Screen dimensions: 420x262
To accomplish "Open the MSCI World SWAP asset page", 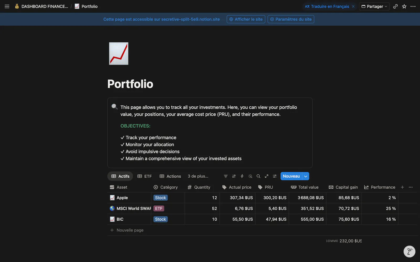I will click(134, 209).
